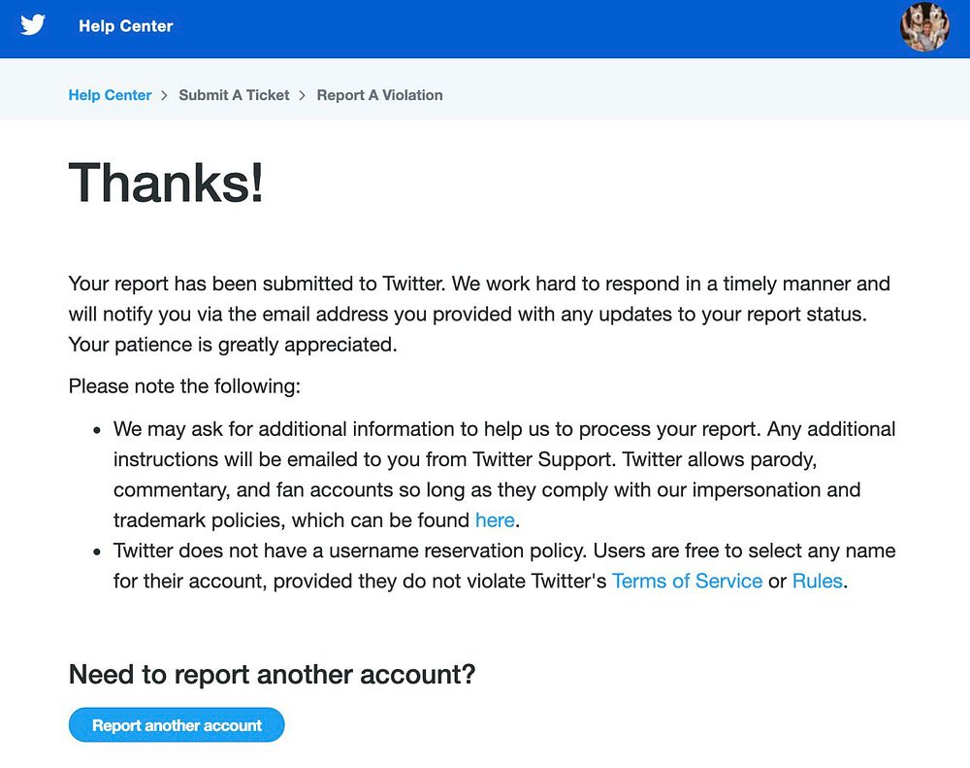The width and height of the screenshot is (970, 768).
Task: Select the Submit A Ticket breadcrumb
Action: point(234,95)
